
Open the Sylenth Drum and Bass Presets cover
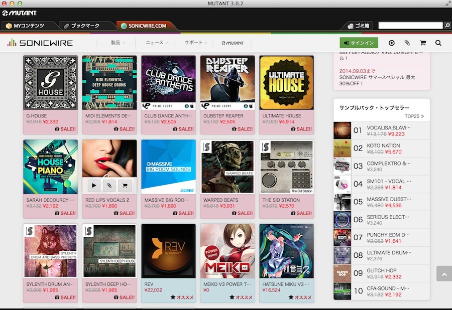click(50, 251)
